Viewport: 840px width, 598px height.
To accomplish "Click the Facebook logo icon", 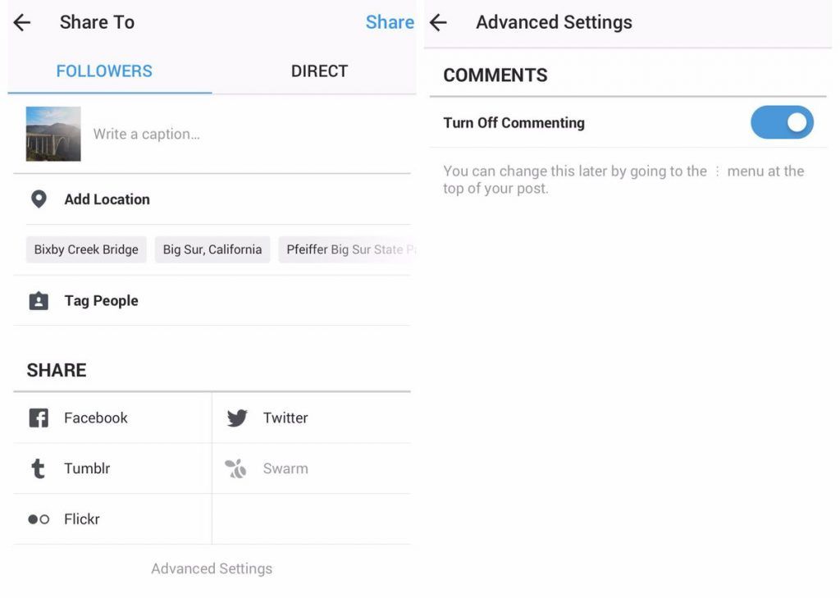I will [39, 418].
